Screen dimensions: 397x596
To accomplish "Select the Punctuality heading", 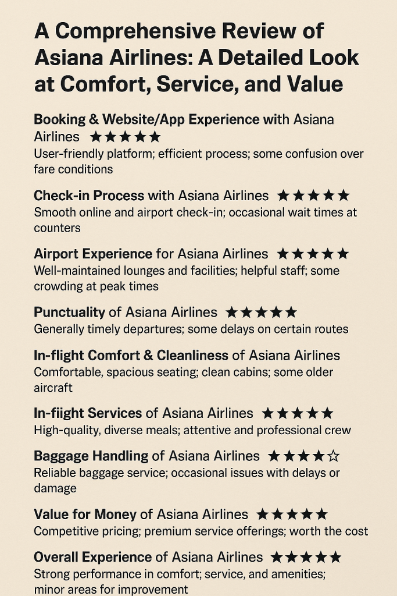I will tap(125, 313).
